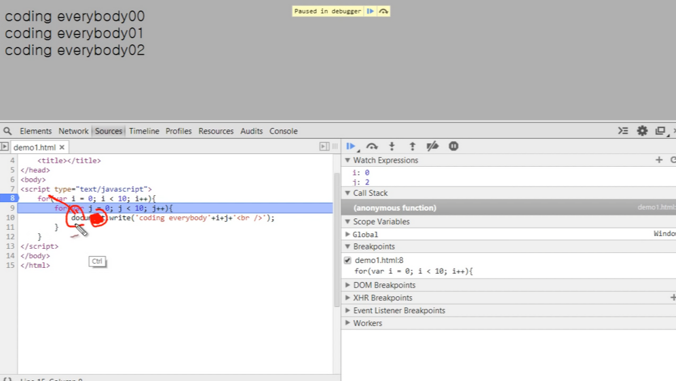This screenshot has height=381, width=676.
Task: Click the </script> line in the editor
Action: coord(39,246)
